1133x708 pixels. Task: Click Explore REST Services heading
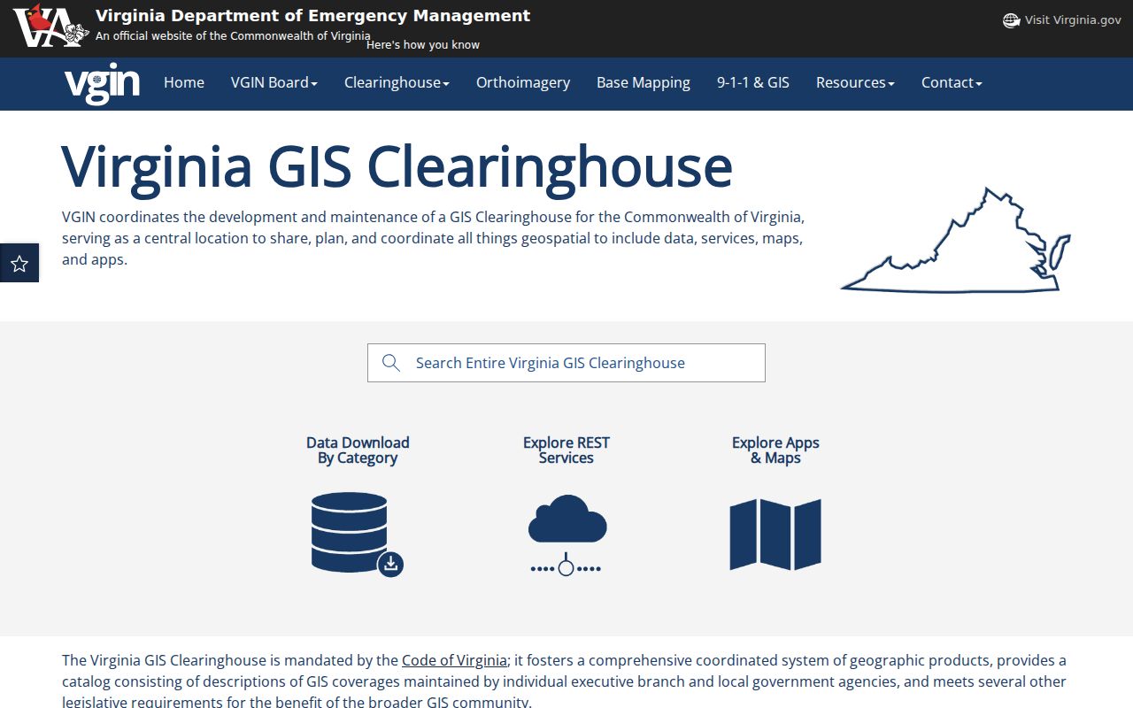coord(566,450)
